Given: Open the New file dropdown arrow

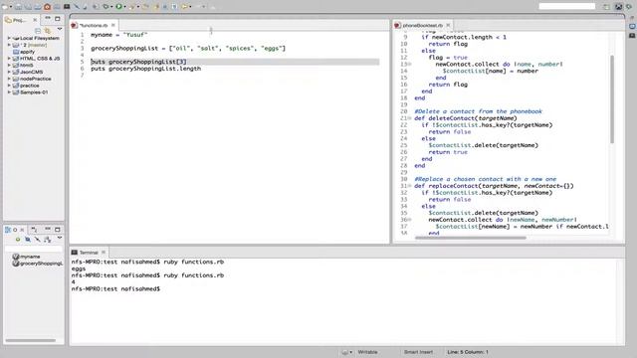Looking at the screenshot, I should [11, 7].
